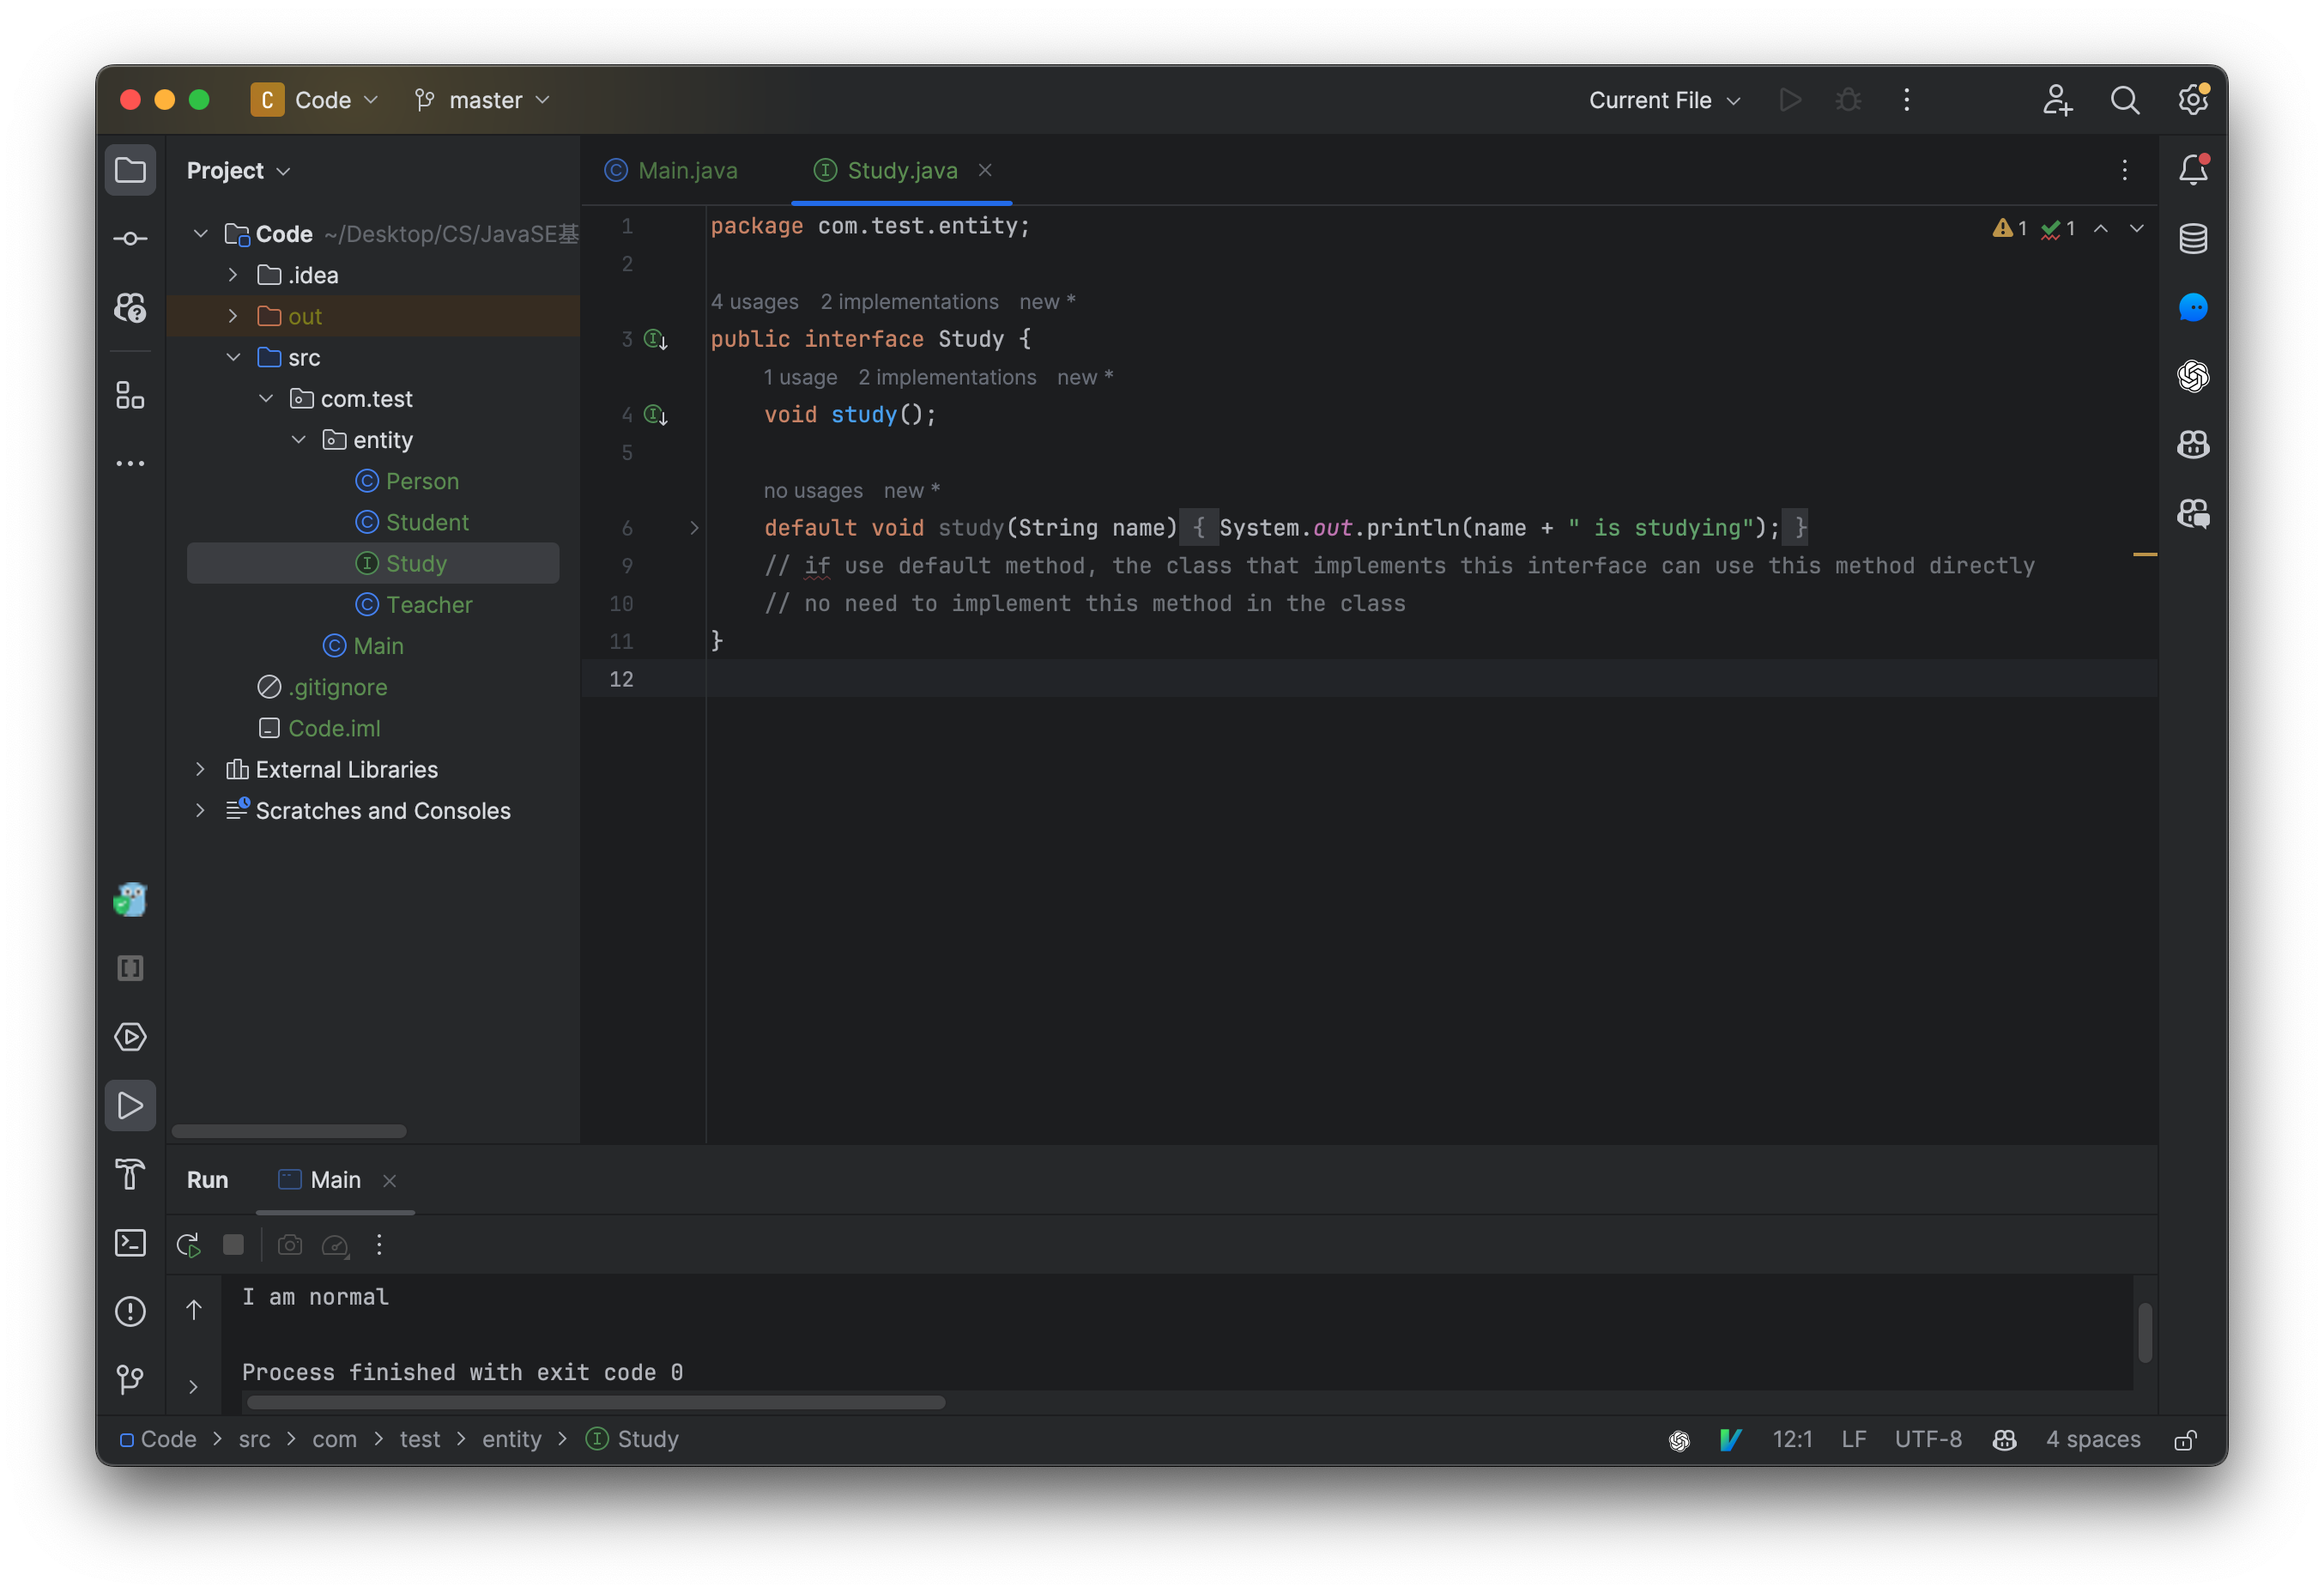Screen dimensions: 2324x1593
Task: Click the Search Everywhere magnifier icon
Action: pos(2125,100)
